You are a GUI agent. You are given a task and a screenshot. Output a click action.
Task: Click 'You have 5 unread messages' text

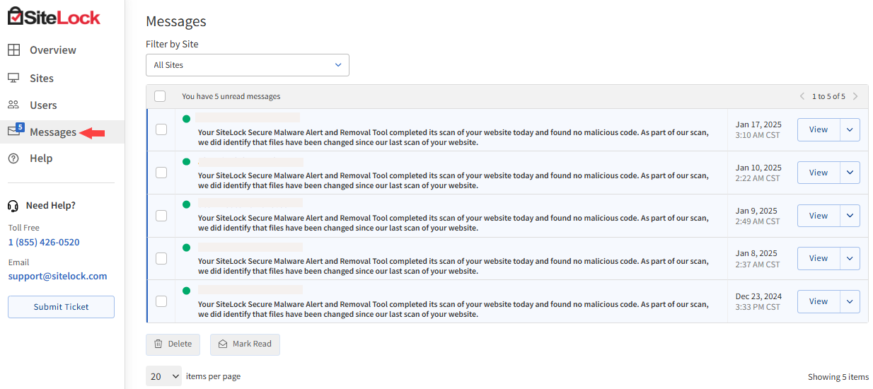click(231, 96)
